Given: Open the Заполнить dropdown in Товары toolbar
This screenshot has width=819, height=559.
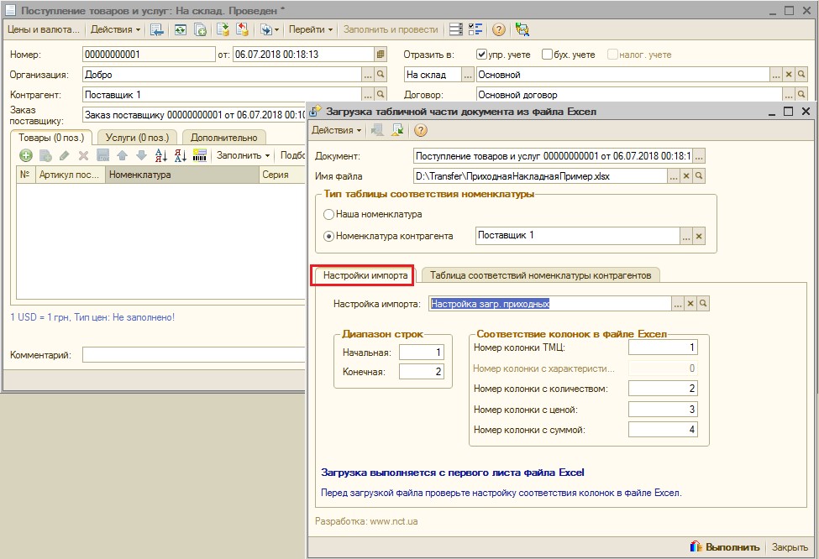Looking at the screenshot, I should coord(244,155).
